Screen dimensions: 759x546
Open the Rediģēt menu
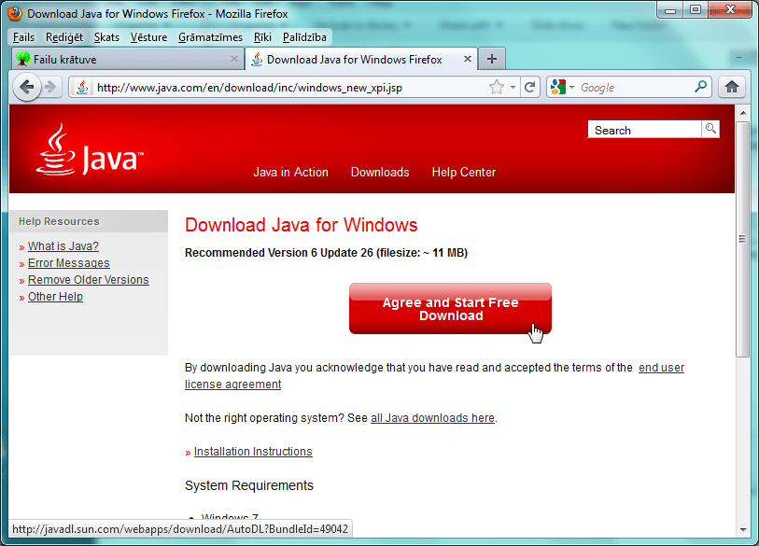[x=63, y=37]
